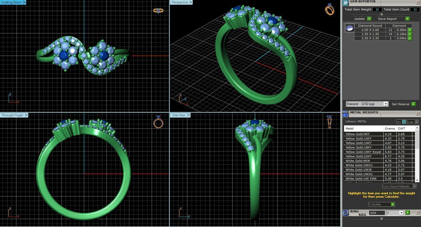
Task: Click green arrow beside Set Material
Action: coord(413,104)
